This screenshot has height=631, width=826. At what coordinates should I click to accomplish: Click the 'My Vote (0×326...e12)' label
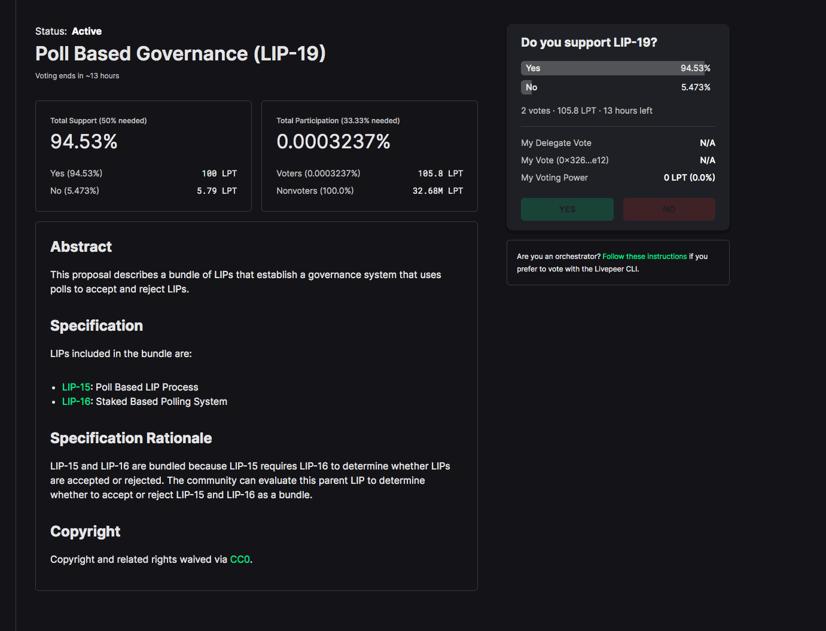coord(565,160)
